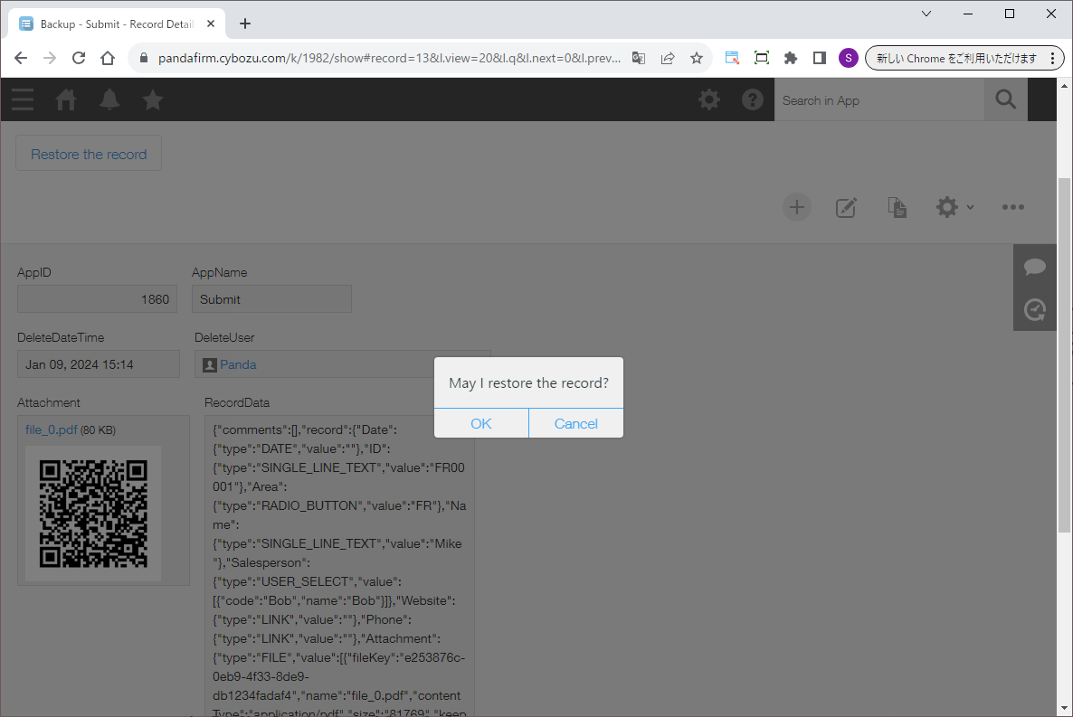Select the Backup - Submit browser tab
1073x717 pixels.
113,24
